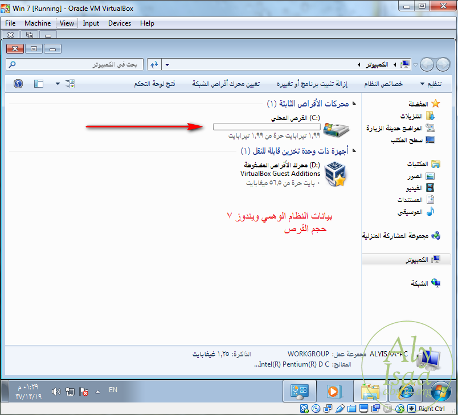Screen dimensions: 458x415
Task: Click the volume speaker icon in system tray
Action: (x=56, y=392)
